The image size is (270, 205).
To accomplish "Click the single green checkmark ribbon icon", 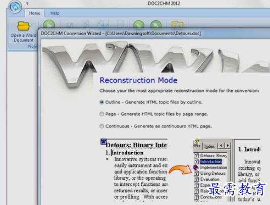I will pyautogui.click(x=70, y=25).
